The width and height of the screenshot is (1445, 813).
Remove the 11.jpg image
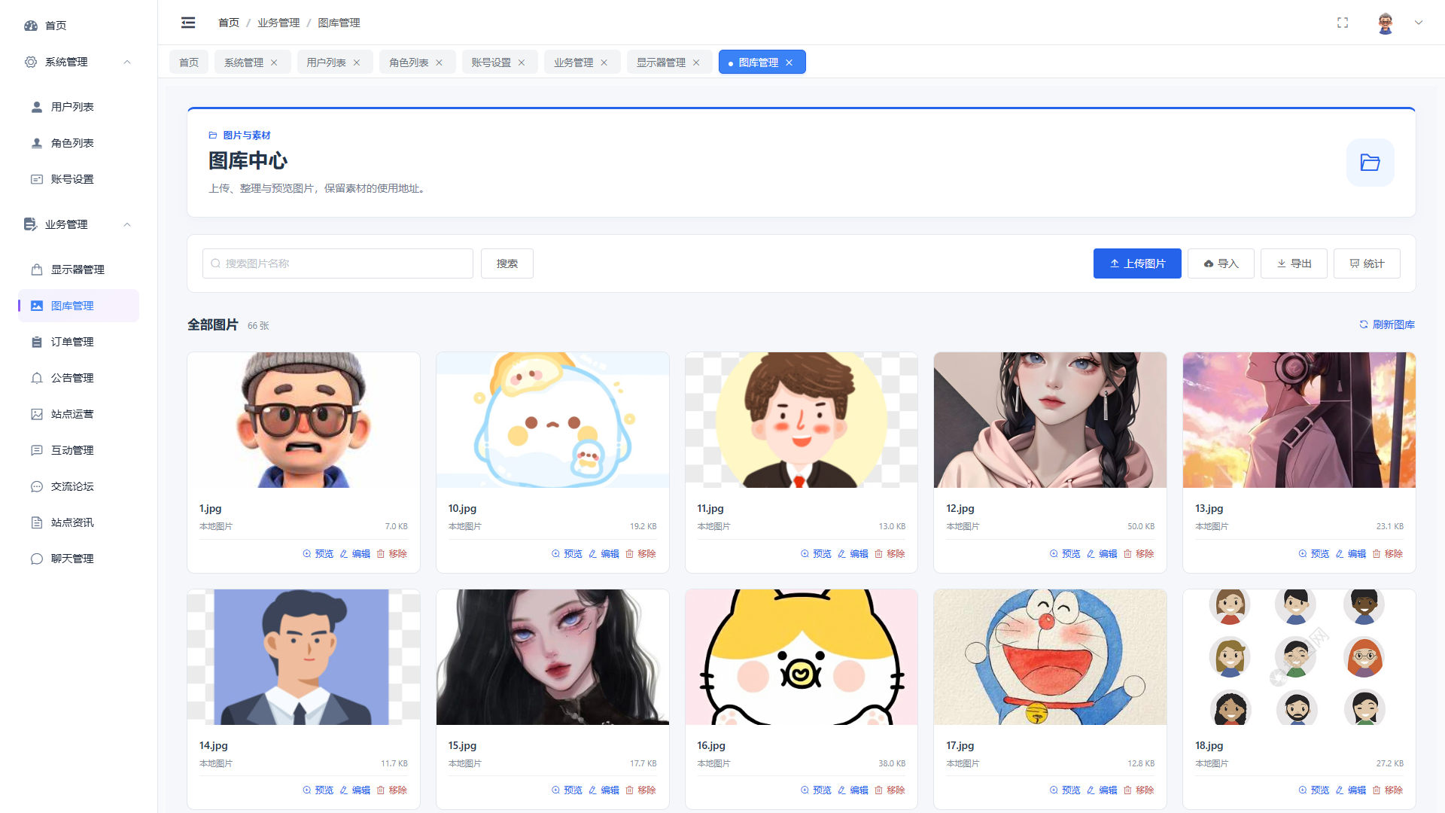[x=890, y=554]
